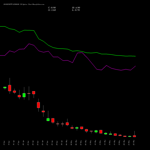150x150 pixels.
Task: Click the chart title text at top left
Action: pyautogui.click(x=24, y=4)
